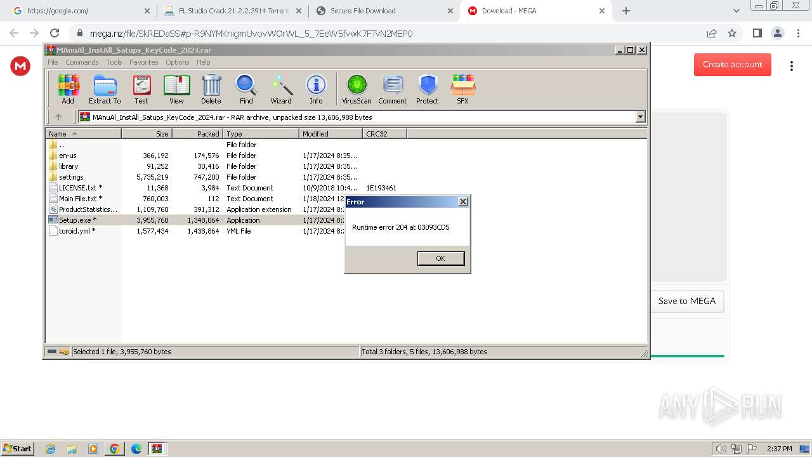Run the Test archive tool
Viewport: 812px width, 457px height.
(x=141, y=89)
